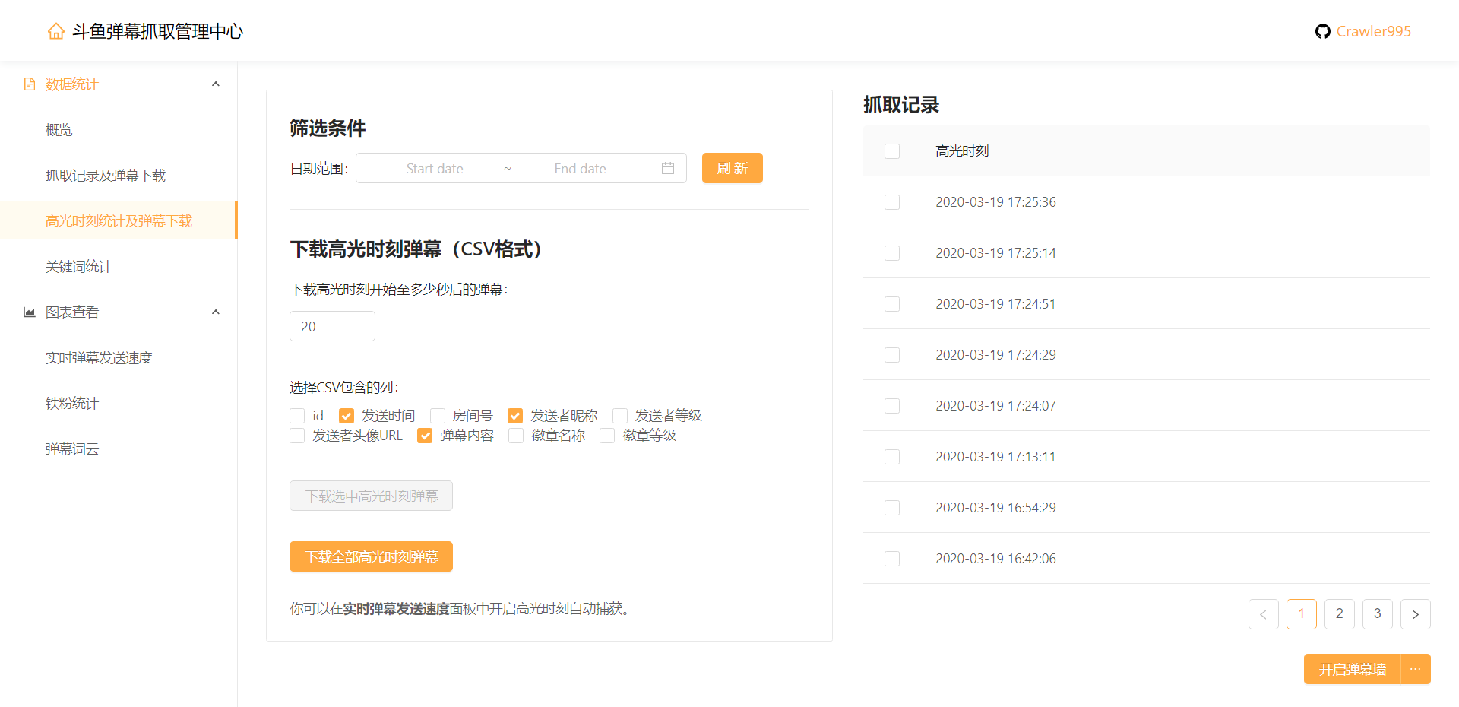The image size is (1459, 707).
Task: Collapse the 图表查看 menu section
Action: pyautogui.click(x=216, y=312)
